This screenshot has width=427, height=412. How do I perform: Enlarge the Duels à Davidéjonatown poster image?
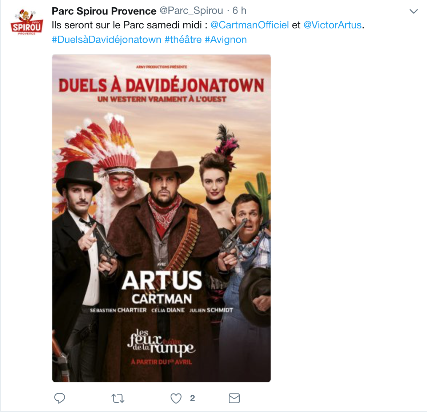pyautogui.click(x=161, y=218)
